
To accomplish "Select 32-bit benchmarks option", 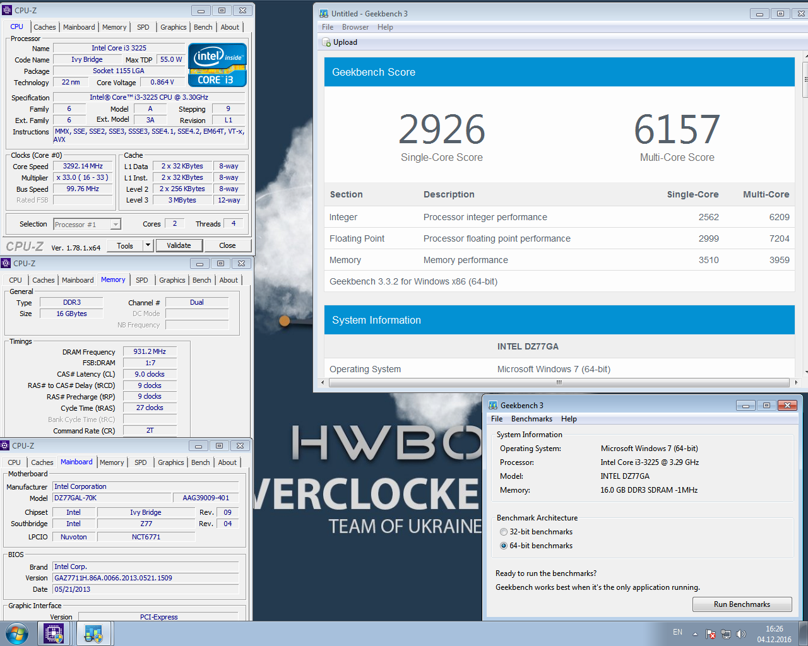I will tap(504, 532).
